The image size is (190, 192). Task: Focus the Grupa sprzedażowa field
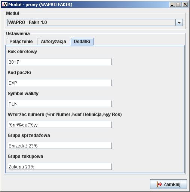pyautogui.click(x=60, y=146)
